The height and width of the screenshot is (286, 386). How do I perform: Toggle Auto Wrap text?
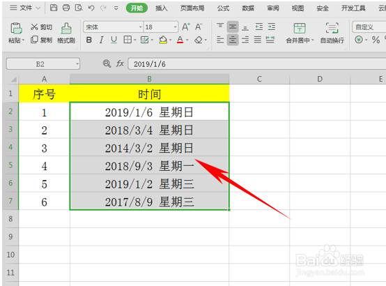[332, 33]
